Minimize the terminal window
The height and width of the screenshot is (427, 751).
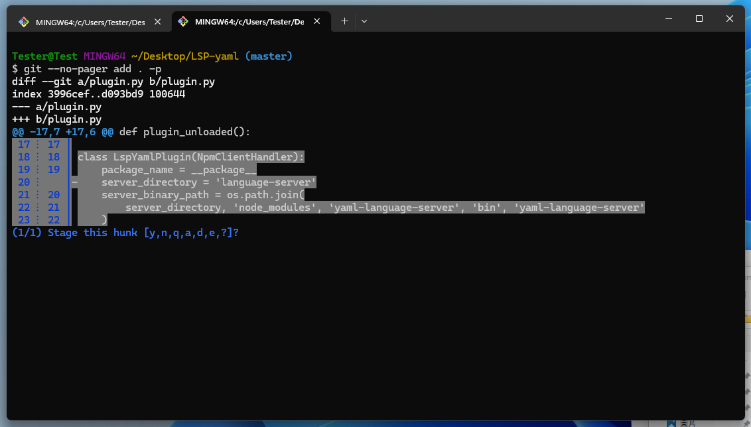click(669, 19)
